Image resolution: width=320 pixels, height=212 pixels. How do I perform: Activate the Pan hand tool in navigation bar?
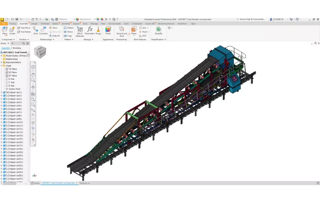[33, 74]
